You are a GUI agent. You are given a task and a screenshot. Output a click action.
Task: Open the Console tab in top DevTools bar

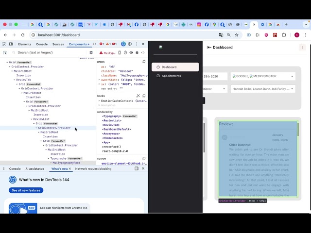click(42, 44)
